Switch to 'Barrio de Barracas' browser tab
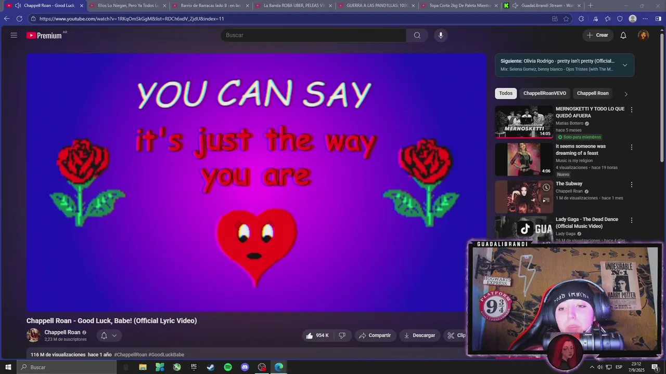Image resolution: width=666 pixels, height=374 pixels. pyautogui.click(x=211, y=6)
